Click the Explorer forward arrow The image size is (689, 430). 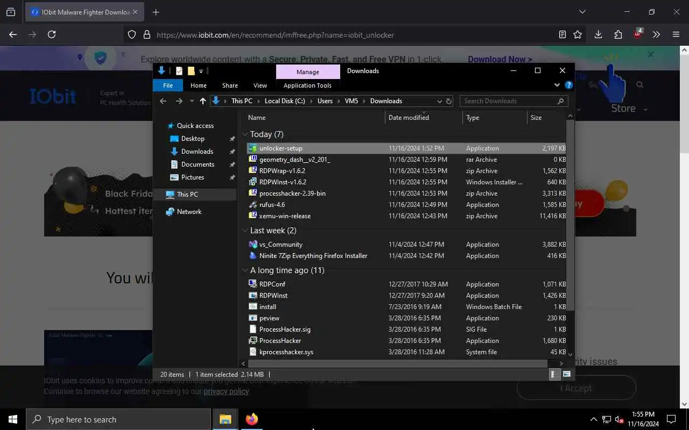click(x=179, y=101)
